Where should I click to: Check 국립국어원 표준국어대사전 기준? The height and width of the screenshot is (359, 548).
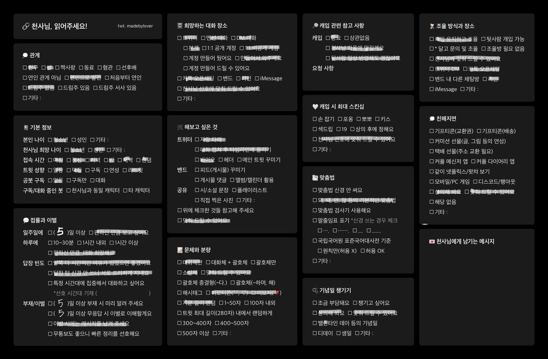pos(315,240)
